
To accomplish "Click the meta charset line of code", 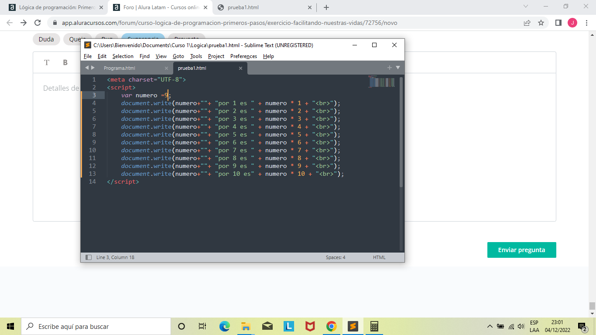I will point(146,79).
